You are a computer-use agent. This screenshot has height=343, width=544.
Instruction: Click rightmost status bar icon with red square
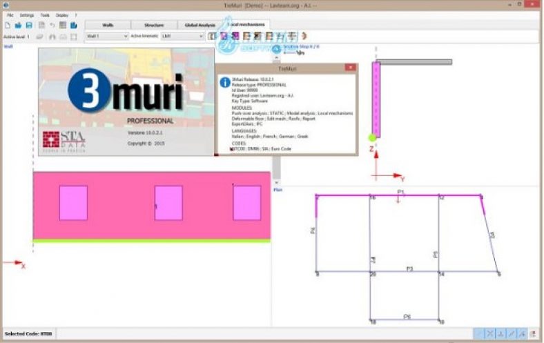coord(533,334)
